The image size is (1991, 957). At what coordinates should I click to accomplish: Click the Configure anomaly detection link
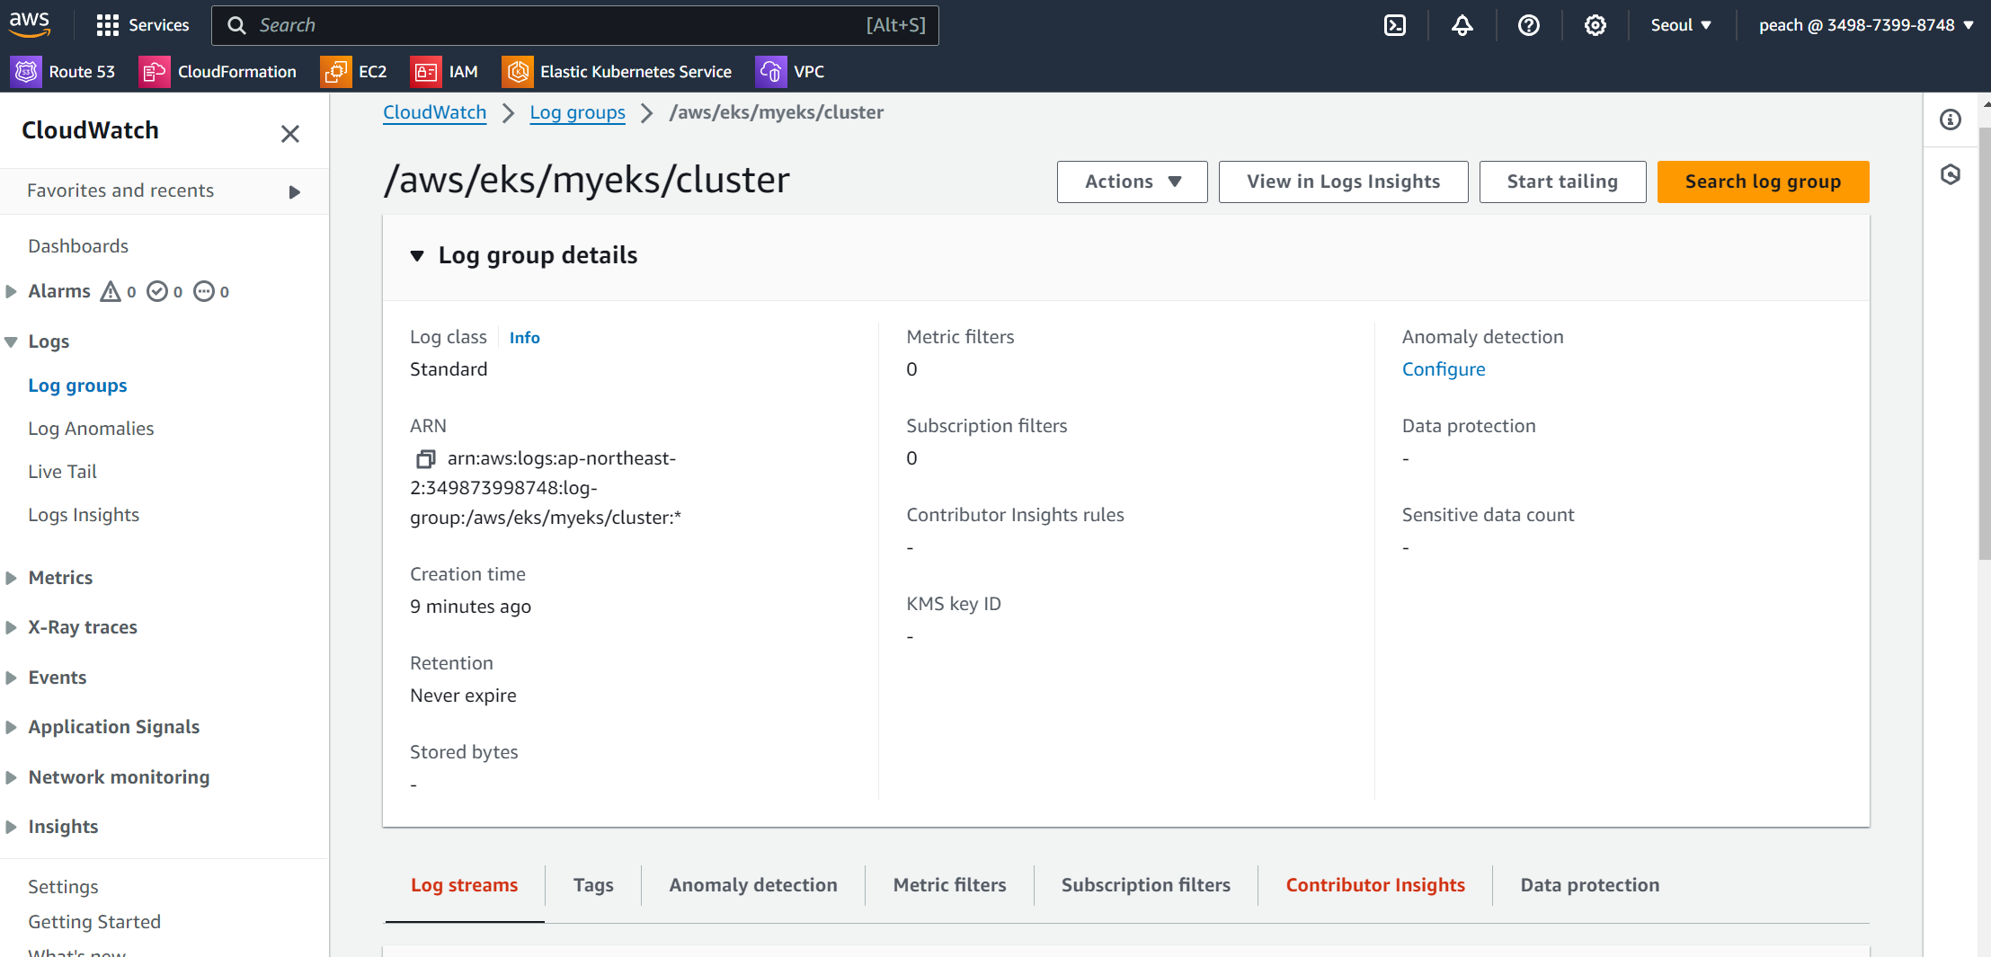pyautogui.click(x=1443, y=369)
